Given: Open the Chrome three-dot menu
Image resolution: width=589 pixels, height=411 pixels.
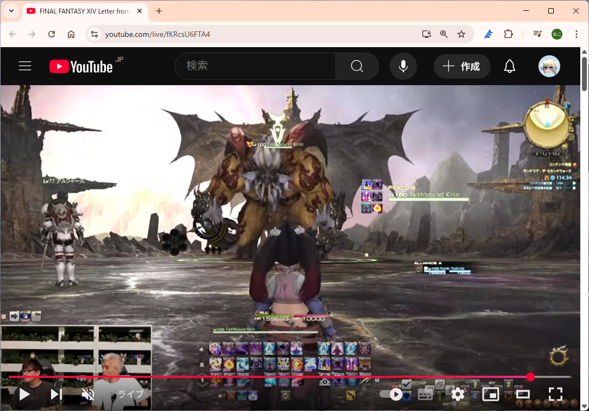Looking at the screenshot, I should coord(576,34).
